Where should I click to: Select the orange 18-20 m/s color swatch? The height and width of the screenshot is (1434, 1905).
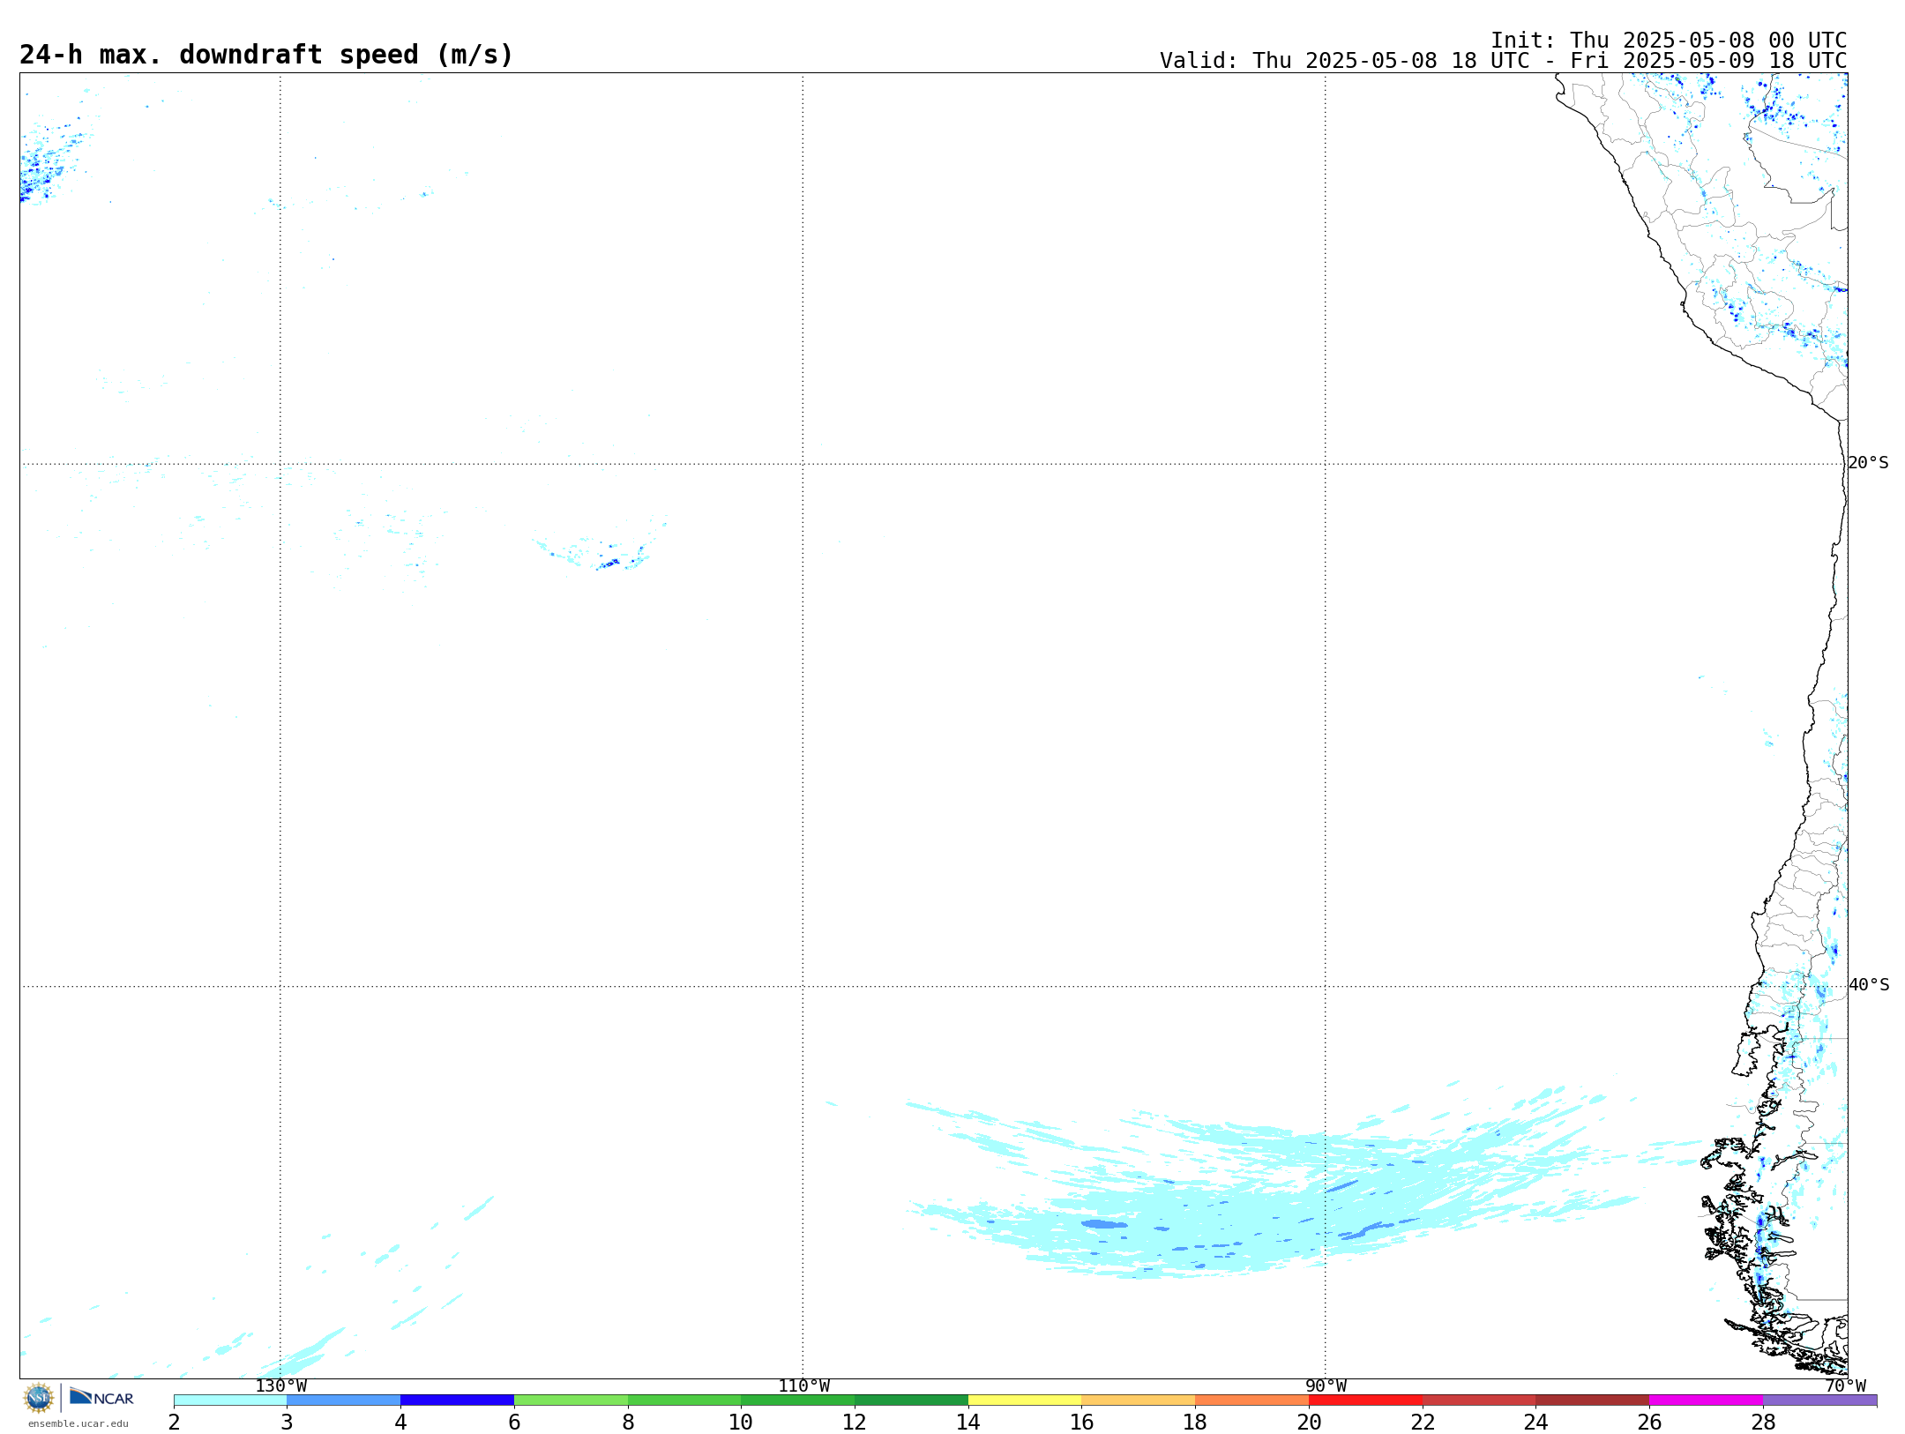click(x=1251, y=1400)
